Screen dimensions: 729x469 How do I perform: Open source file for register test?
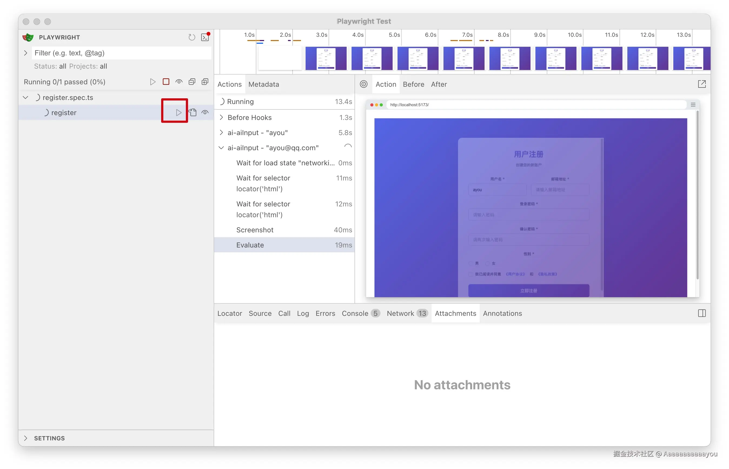point(193,112)
